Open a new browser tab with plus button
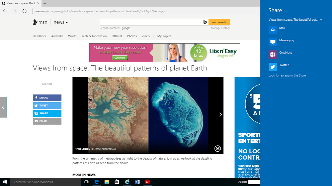The image size is (332, 186). (45, 3)
